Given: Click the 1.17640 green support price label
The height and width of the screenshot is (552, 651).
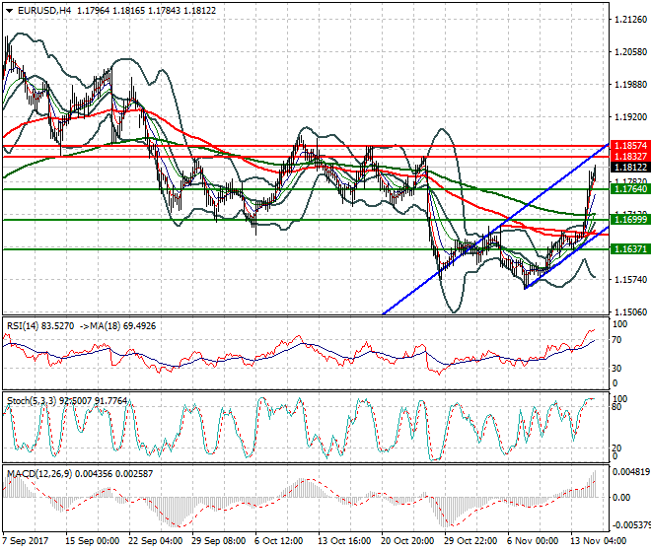Looking at the screenshot, I should click(630, 189).
